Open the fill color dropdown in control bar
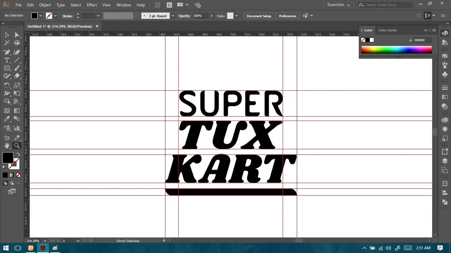 tap(41, 16)
